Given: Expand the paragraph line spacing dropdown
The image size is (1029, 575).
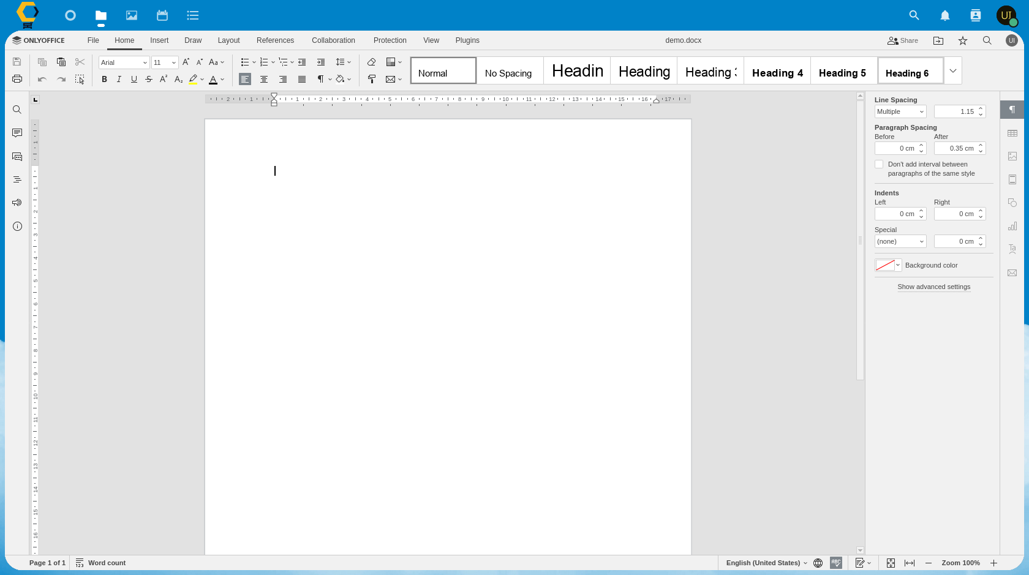Looking at the screenshot, I should [x=343, y=62].
